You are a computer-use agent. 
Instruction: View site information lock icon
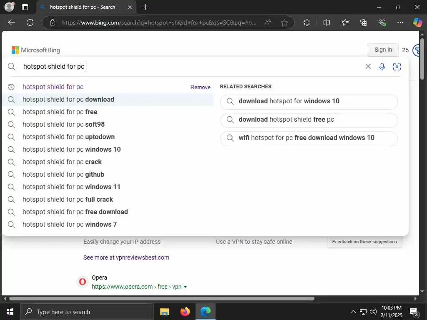(x=53, y=22)
